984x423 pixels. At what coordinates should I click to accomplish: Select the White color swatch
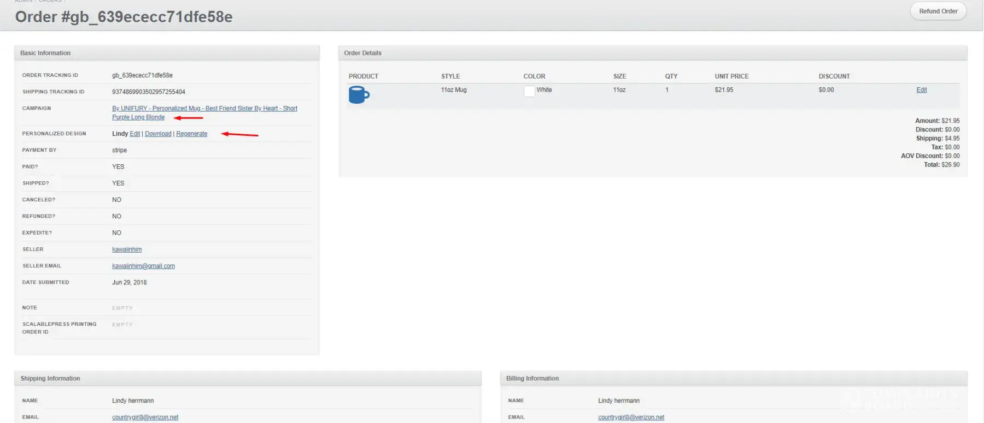pos(529,91)
